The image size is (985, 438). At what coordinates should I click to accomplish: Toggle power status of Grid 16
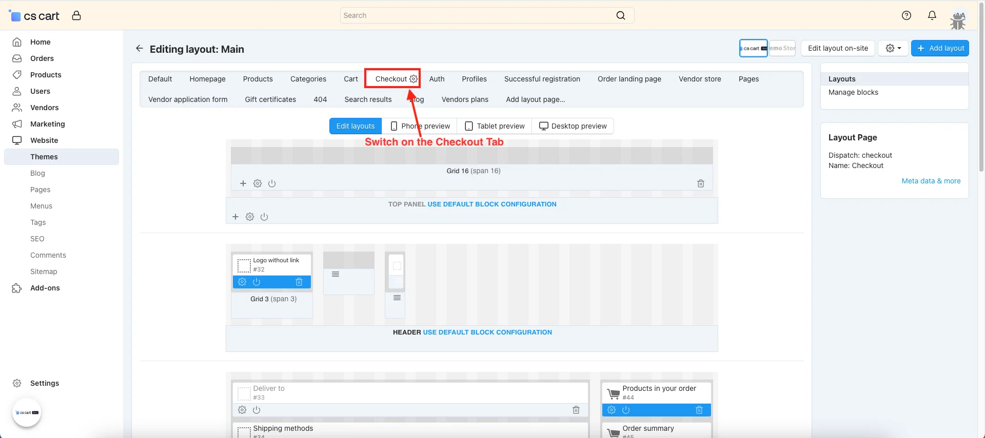(272, 183)
